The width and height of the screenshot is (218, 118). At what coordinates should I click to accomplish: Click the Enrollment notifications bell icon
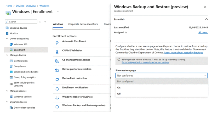[x=57, y=89]
